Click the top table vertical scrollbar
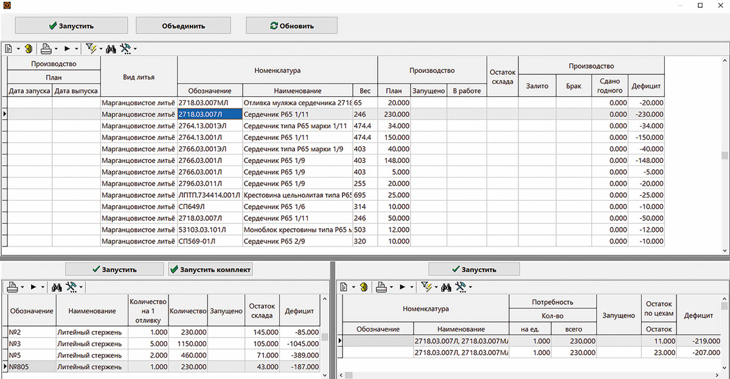730x379 pixels. coord(724,155)
